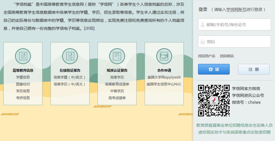Image resolution: width=275 pixels, height=141 pixels.
Task: Select 图像校对 under 高等教育信息
Action: tap(23, 84)
